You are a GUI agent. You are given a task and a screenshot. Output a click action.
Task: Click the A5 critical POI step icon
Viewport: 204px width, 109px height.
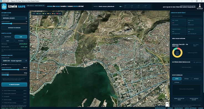[2, 103]
